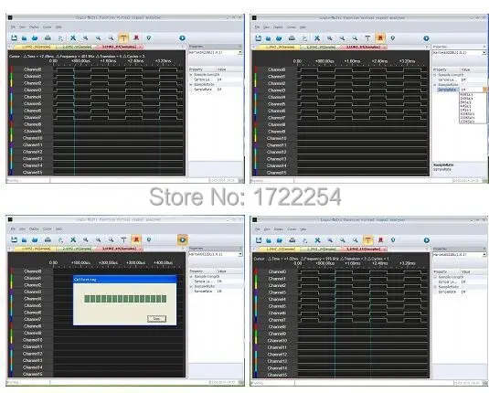Open the Help menu in bottom-right window
Image resolution: width=489 pixels, height=393 pixels.
pyautogui.click(x=303, y=229)
